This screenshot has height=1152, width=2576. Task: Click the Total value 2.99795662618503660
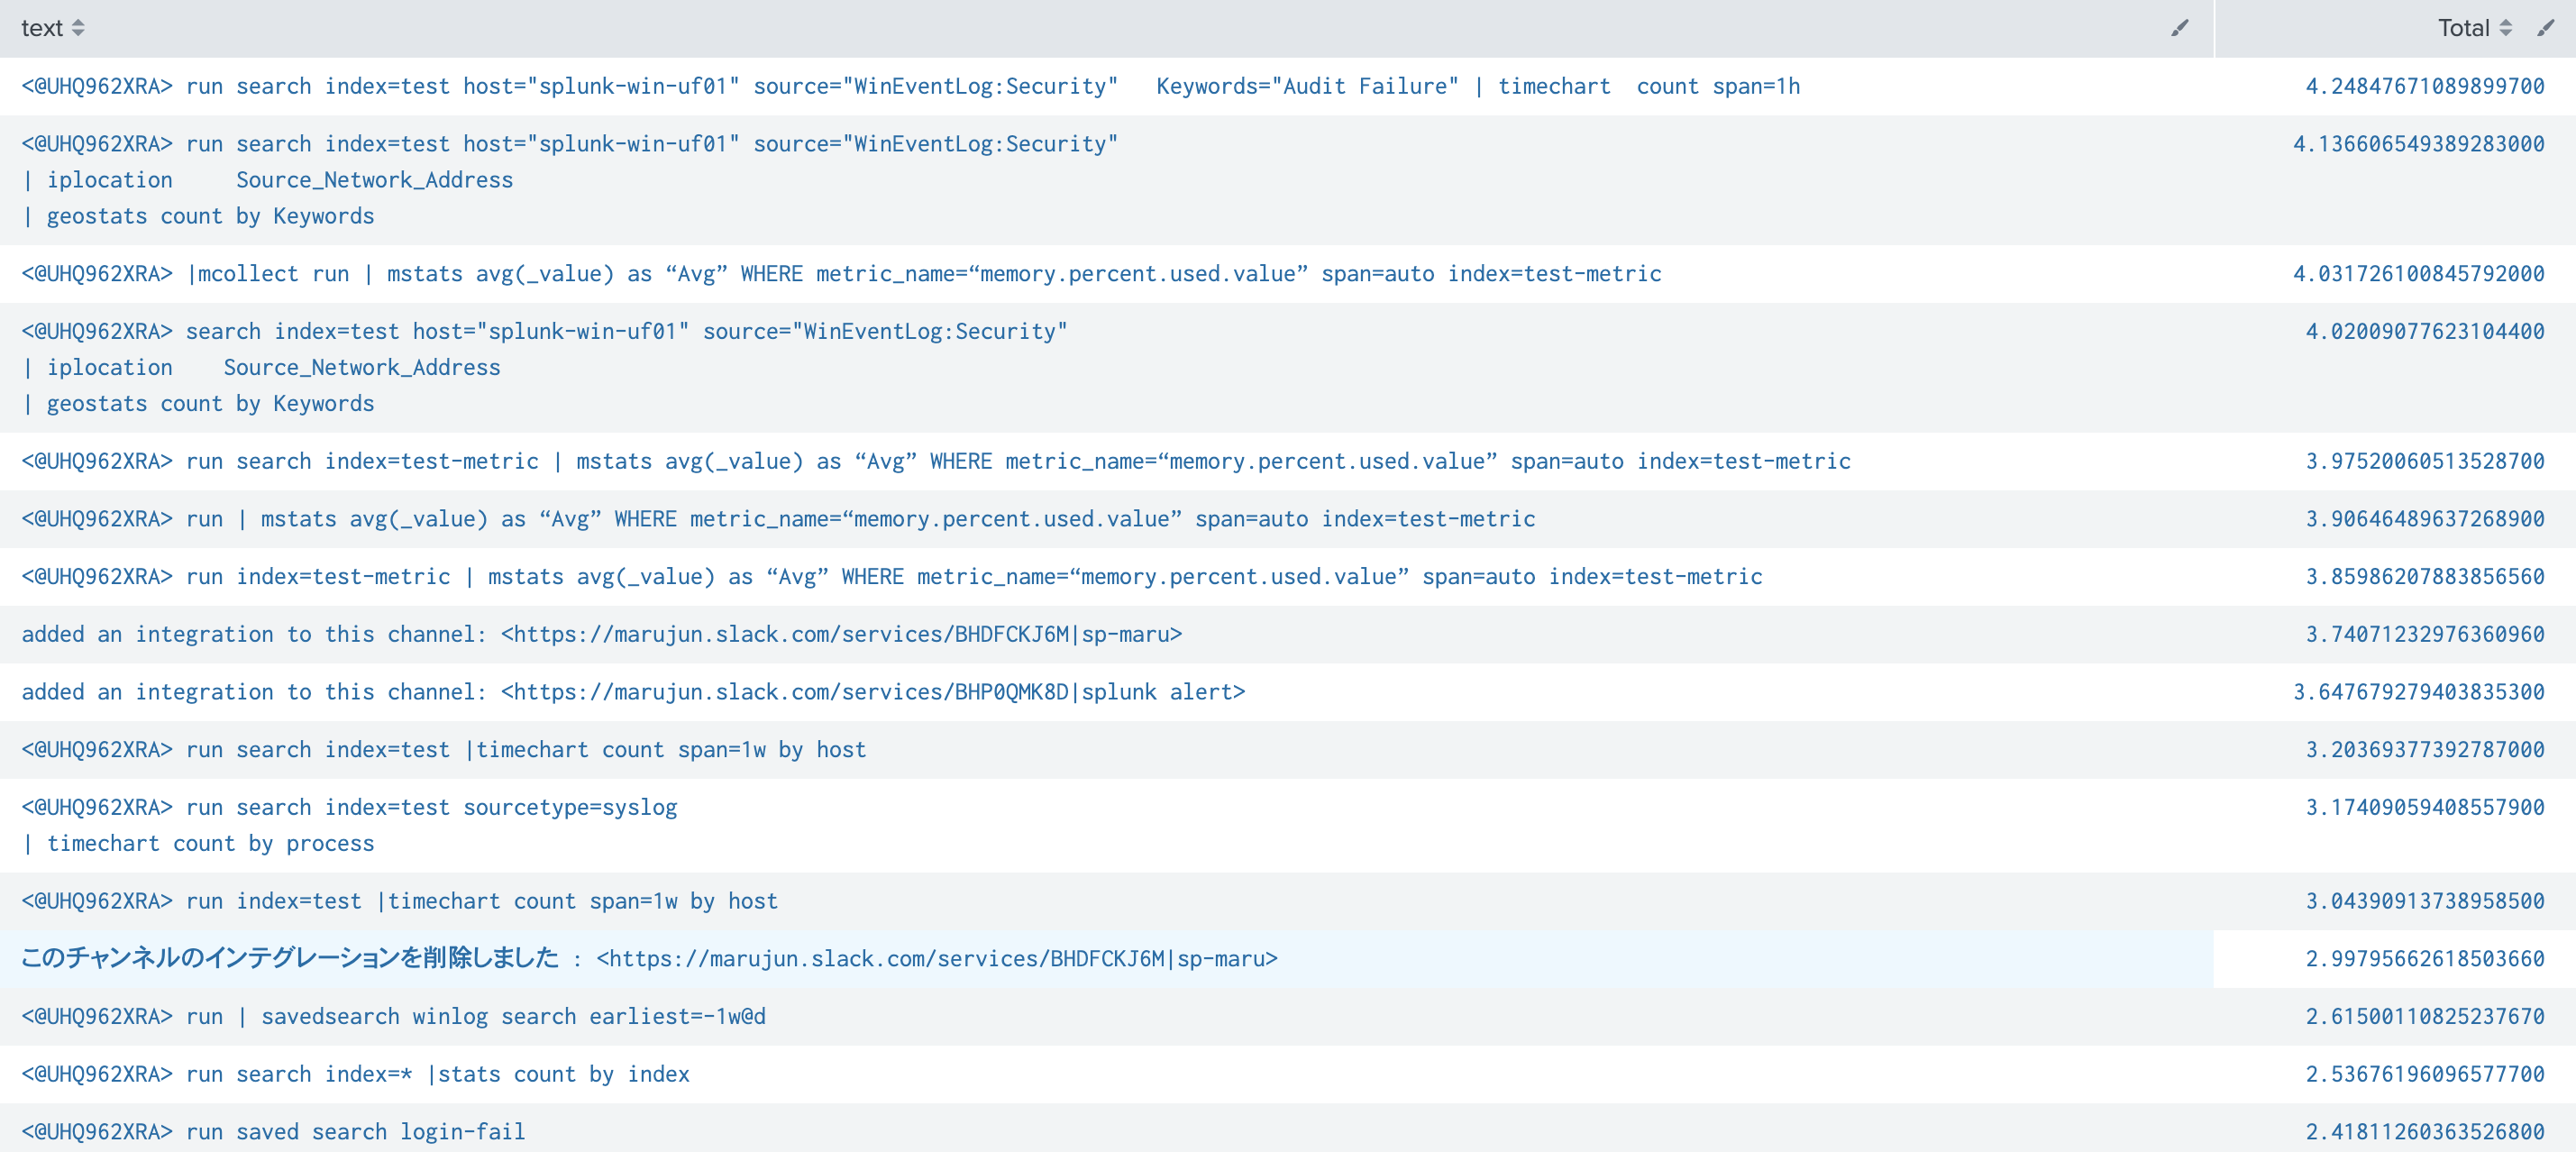pyautogui.click(x=2424, y=959)
